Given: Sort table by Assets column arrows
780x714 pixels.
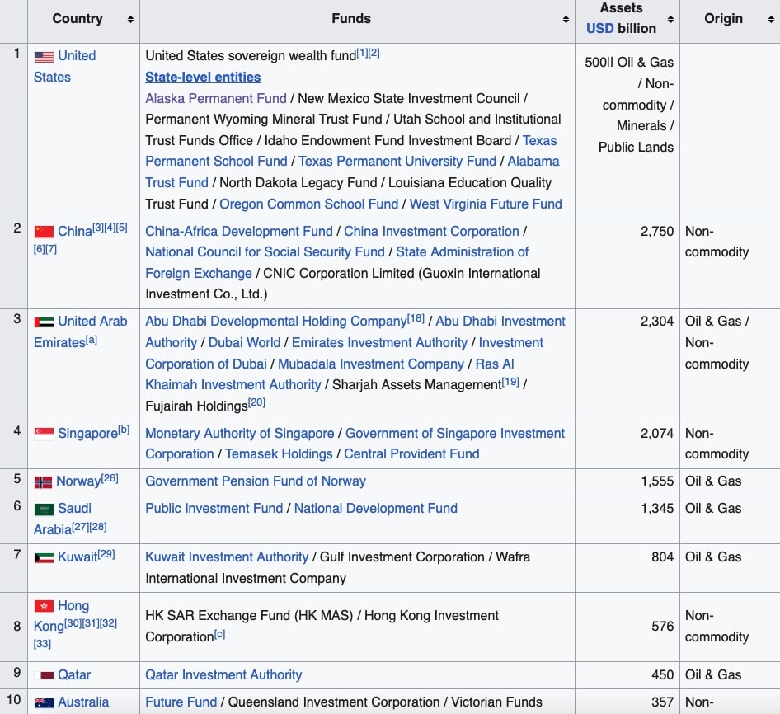Looking at the screenshot, I should click(670, 19).
